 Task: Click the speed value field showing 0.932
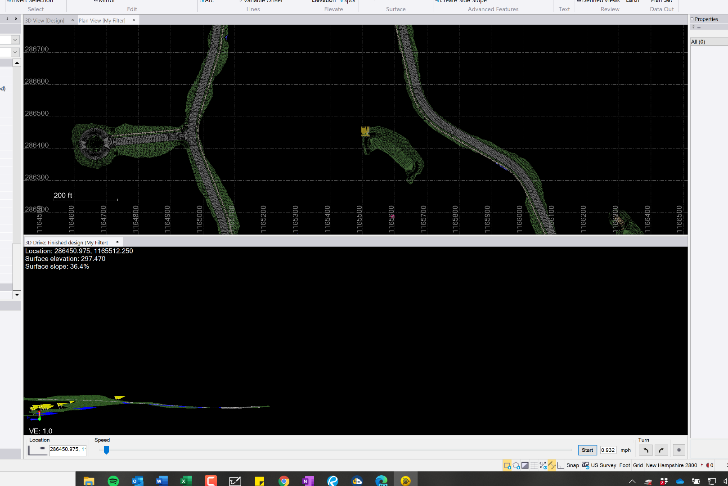tap(608, 450)
